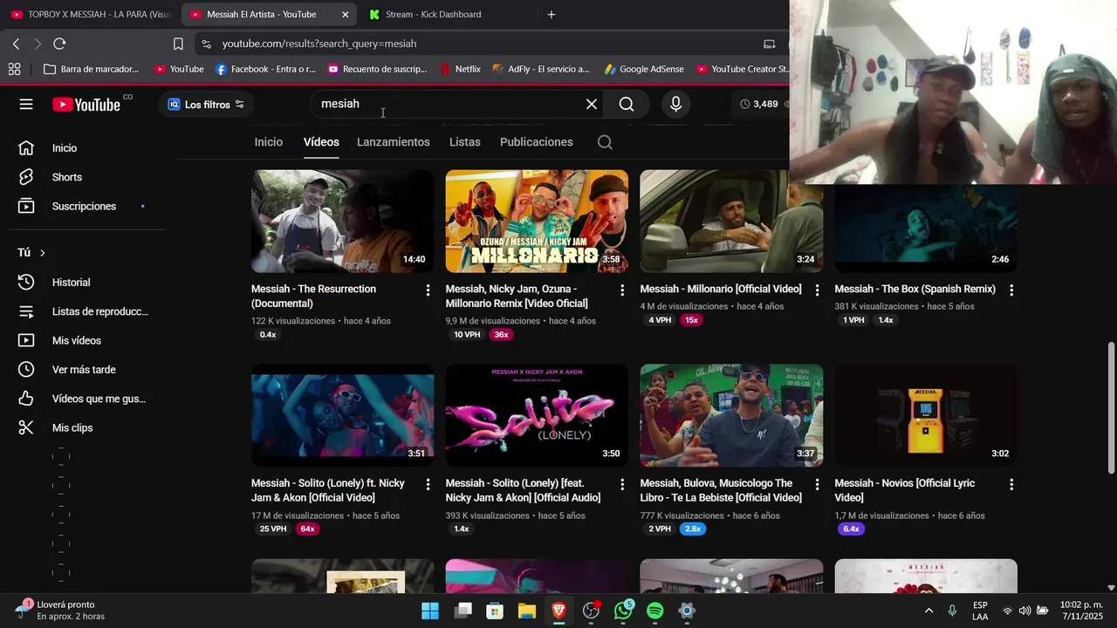Open the Netflix bookmark
Screen dimensions: 1117x628
[461, 69]
